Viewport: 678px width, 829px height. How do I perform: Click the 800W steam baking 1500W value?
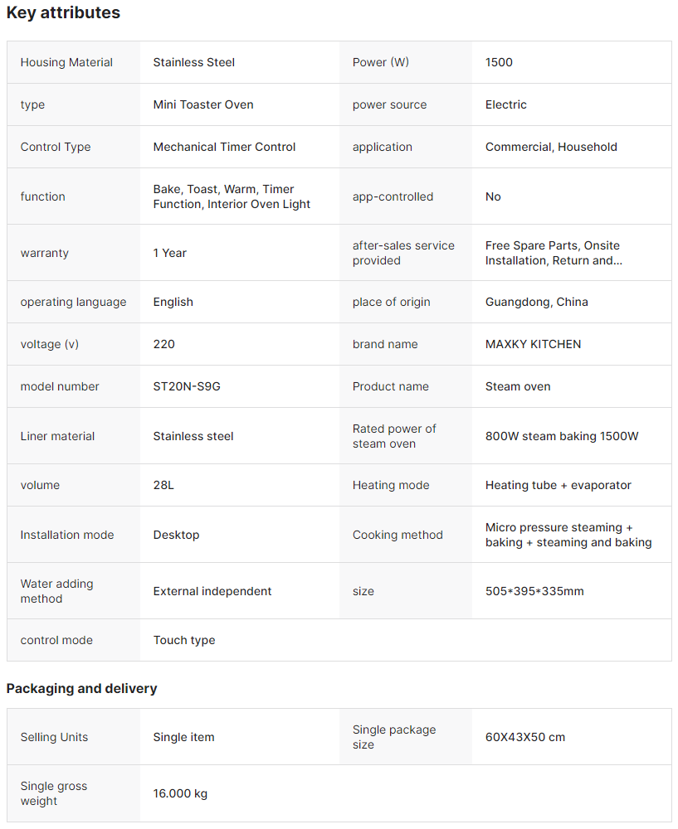click(562, 436)
